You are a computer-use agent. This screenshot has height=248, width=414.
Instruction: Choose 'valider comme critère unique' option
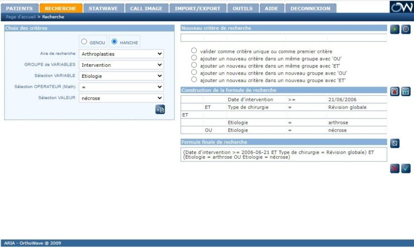(x=194, y=51)
